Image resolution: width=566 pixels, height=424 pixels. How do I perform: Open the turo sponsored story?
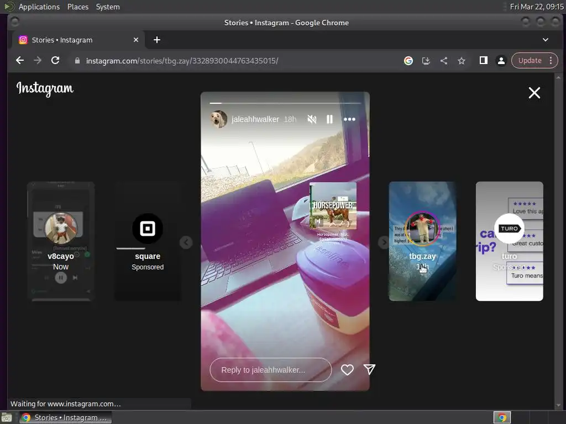[509, 241]
